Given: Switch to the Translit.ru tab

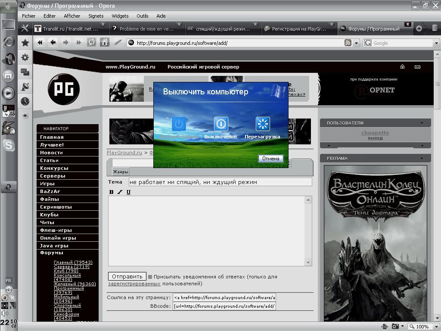Looking at the screenshot, I should point(70,29).
